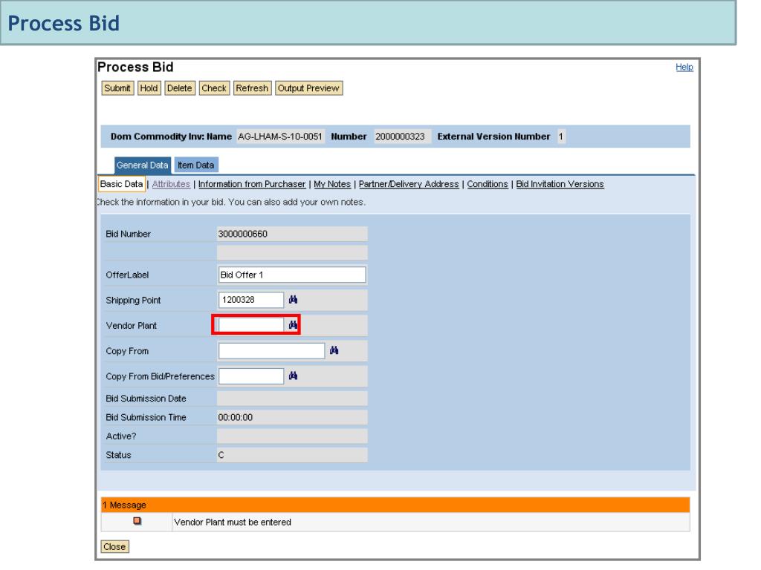Select the General Data tab

click(x=143, y=166)
